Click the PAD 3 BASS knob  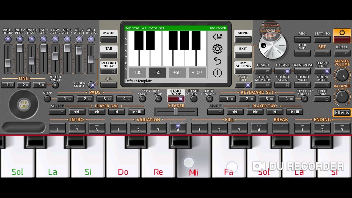pyautogui.click(x=32, y=39)
